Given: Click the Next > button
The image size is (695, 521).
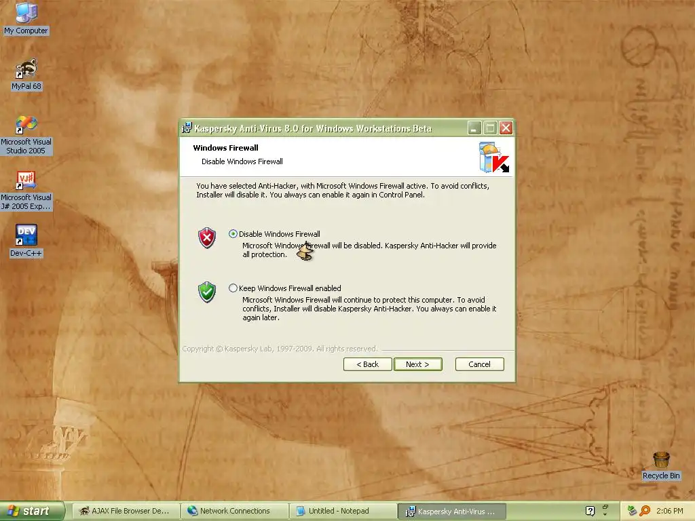Looking at the screenshot, I should point(417,364).
